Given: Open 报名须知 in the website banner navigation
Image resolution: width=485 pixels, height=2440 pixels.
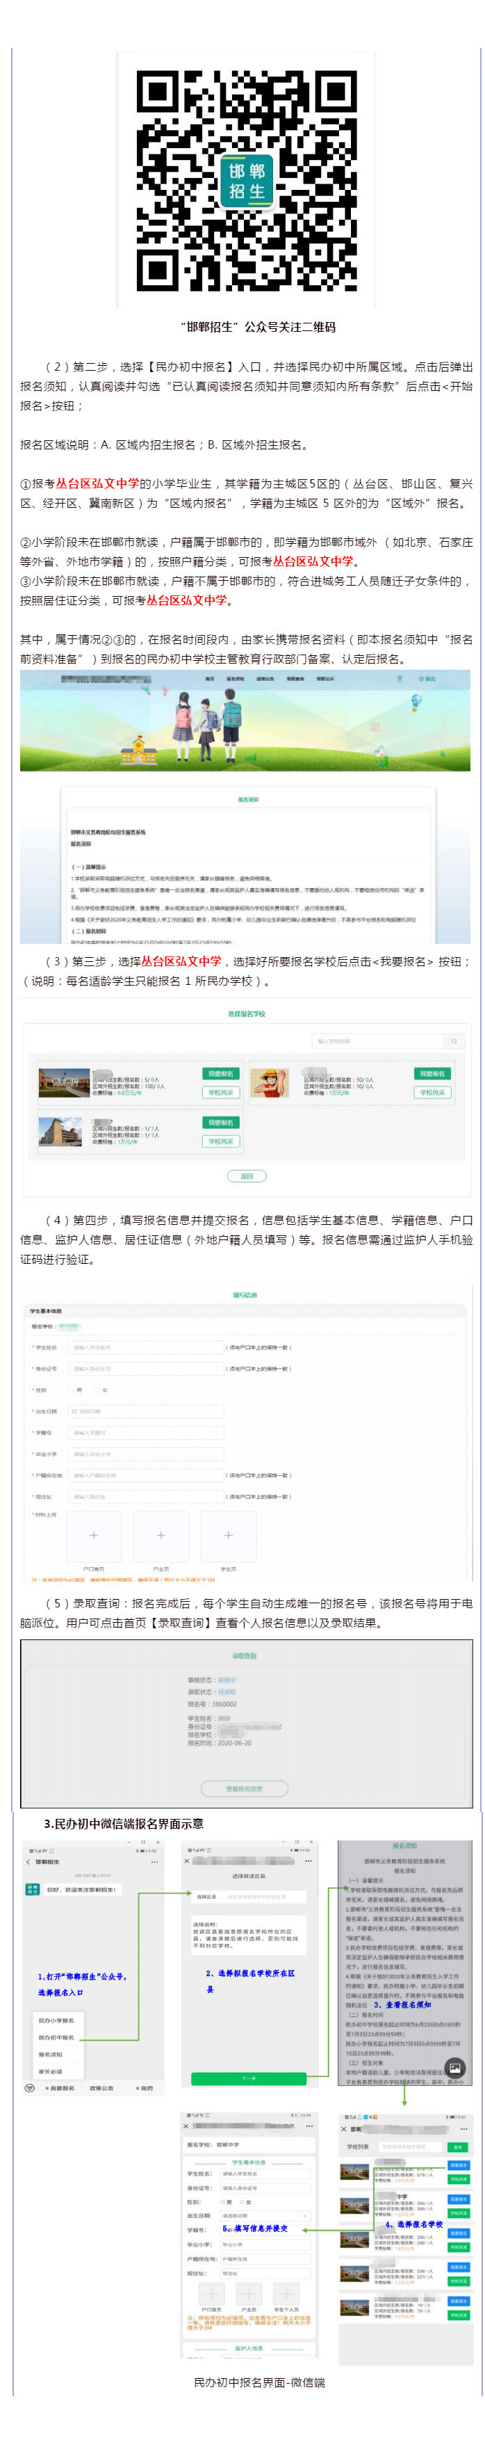Looking at the screenshot, I should tap(236, 678).
